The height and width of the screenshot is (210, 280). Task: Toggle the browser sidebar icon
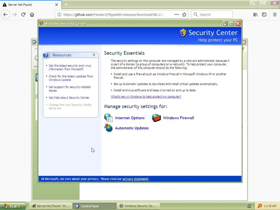coord(264,14)
